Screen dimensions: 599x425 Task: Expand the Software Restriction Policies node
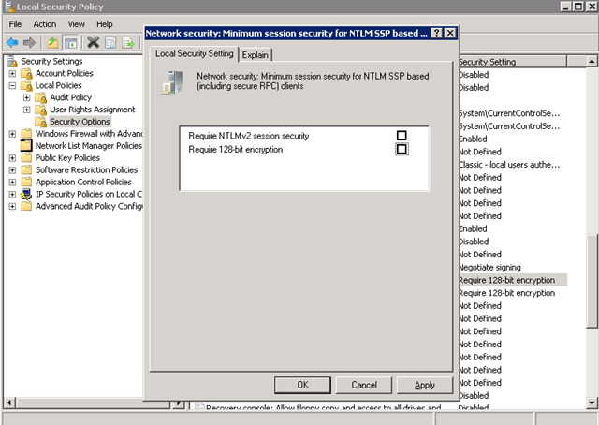pyautogui.click(x=12, y=170)
